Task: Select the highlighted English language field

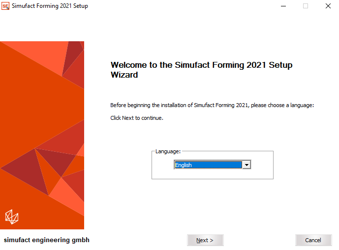Action: 208,165
